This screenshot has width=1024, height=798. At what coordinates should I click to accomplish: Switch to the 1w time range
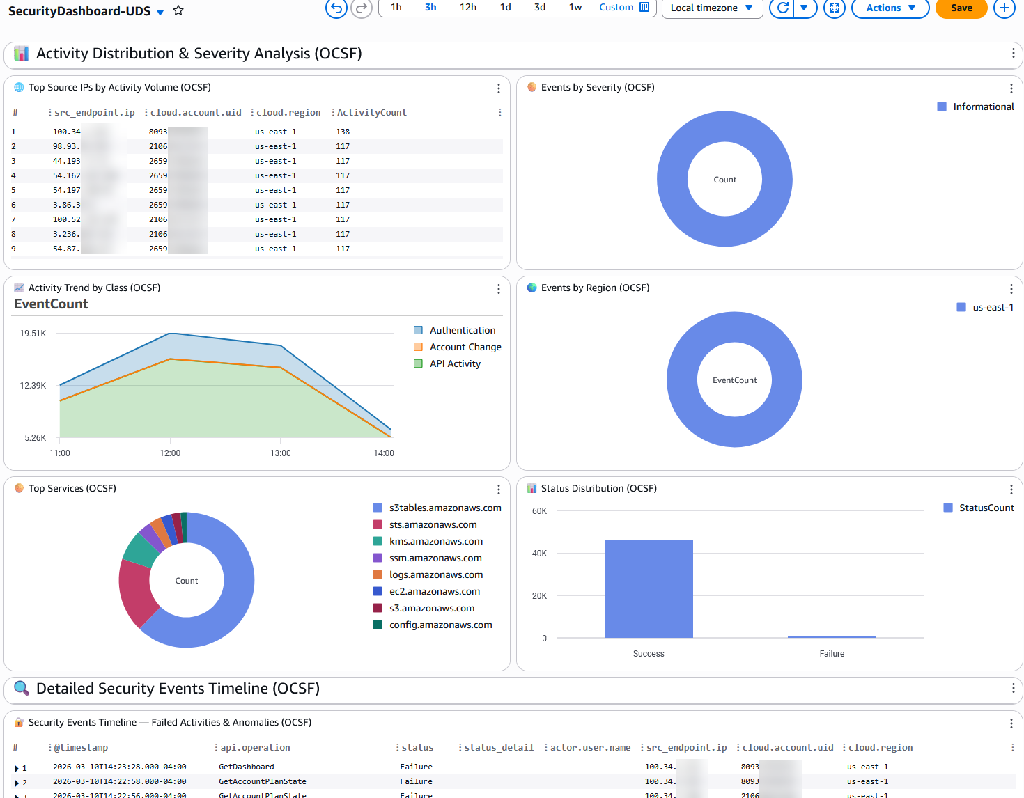(x=575, y=7)
